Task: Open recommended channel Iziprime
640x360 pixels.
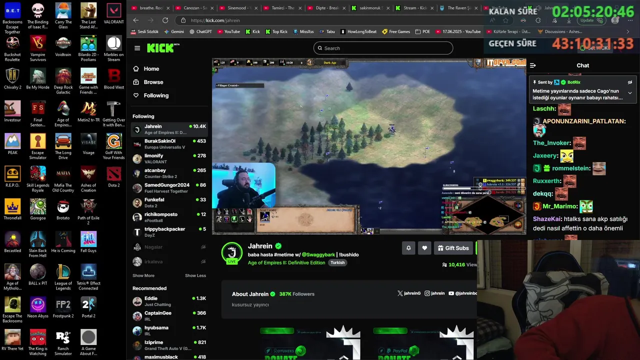Action: pyautogui.click(x=169, y=345)
